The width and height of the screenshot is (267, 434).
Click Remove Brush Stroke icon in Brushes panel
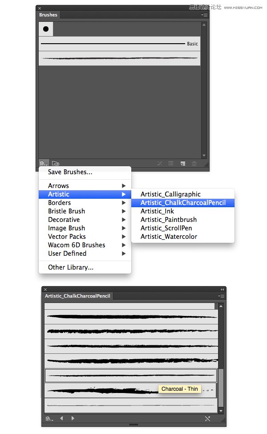point(160,164)
